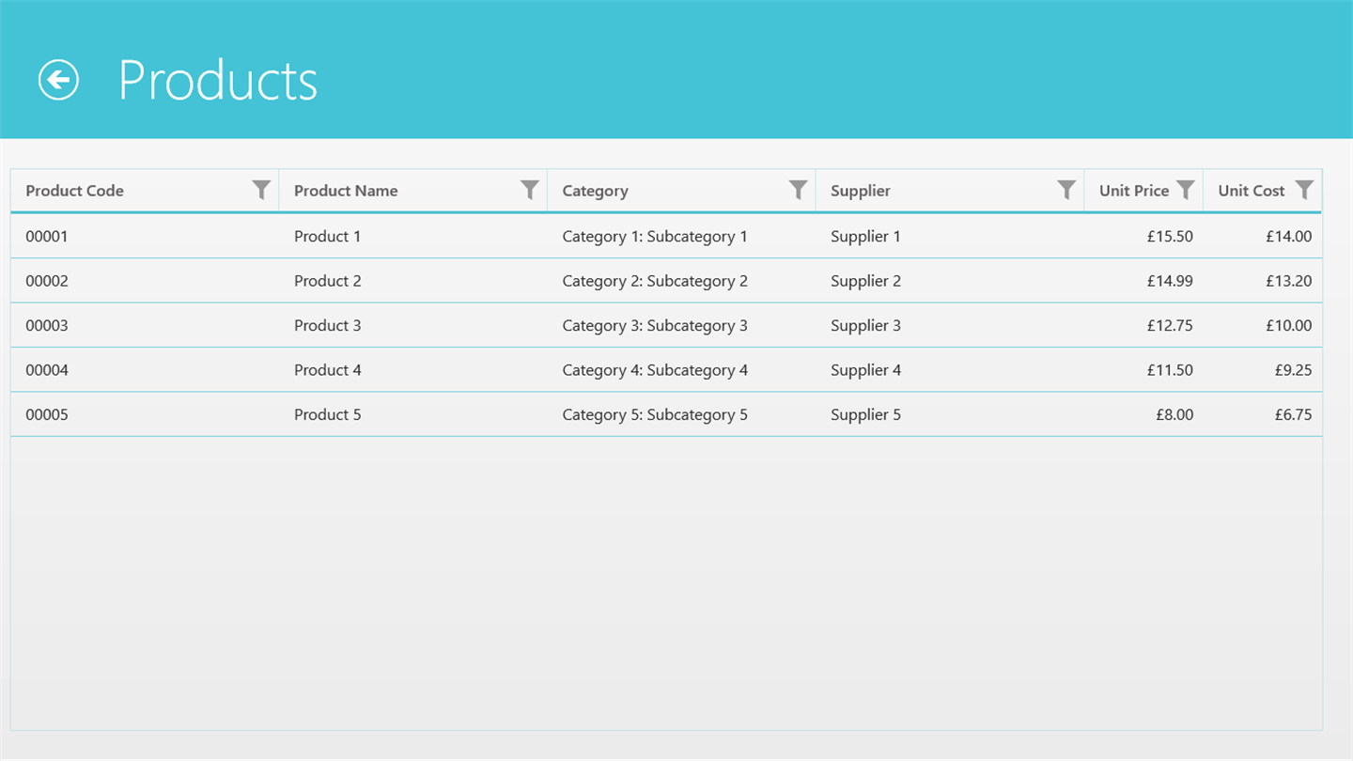Click the Supplier 3 cell
This screenshot has width=1353, height=761.
[x=950, y=325]
